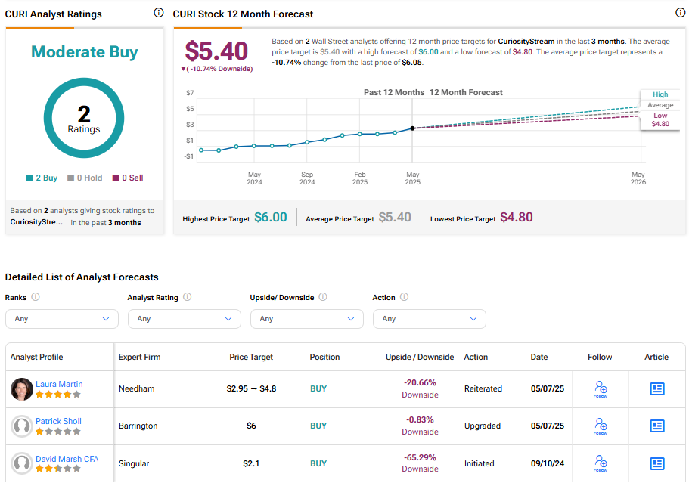Click the ratings donut chart
The image size is (689, 486).
[84, 118]
